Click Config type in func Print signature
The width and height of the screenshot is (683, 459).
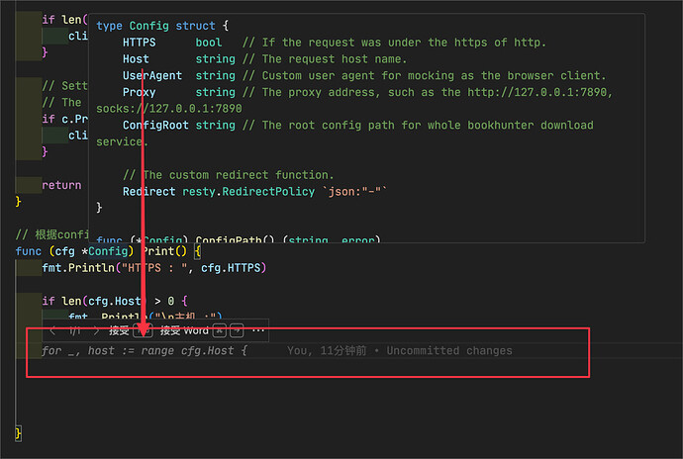pos(109,251)
